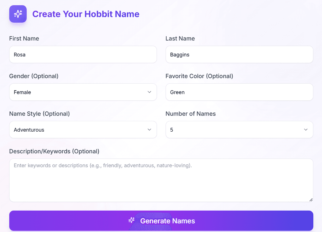
Task: Click the Generate Names button
Action: pyautogui.click(x=161, y=220)
